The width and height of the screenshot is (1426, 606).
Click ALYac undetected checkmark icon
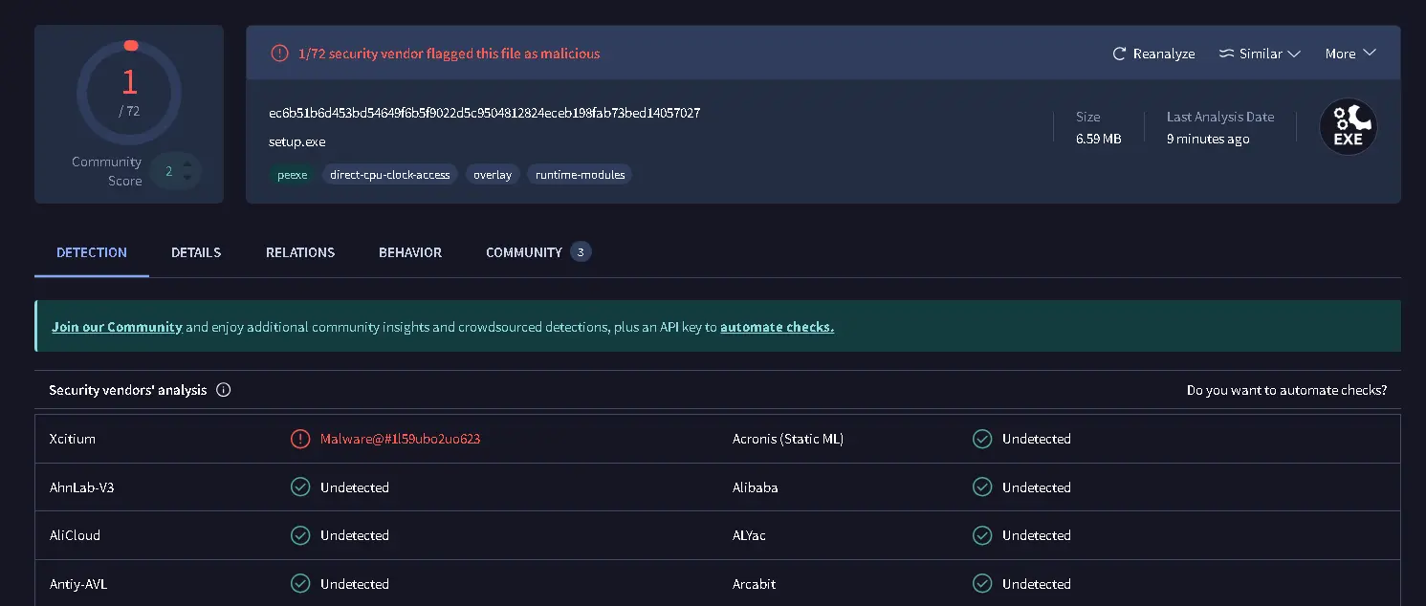[x=982, y=535]
